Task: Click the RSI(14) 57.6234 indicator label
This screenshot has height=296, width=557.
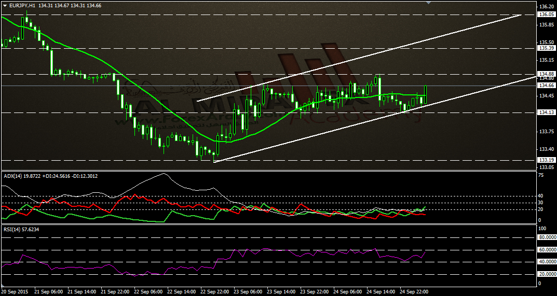Action: click(x=21, y=230)
